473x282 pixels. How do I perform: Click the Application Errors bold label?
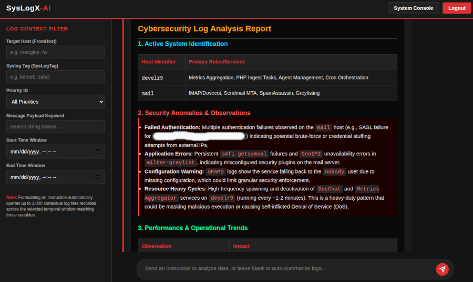pyautogui.click(x=169, y=154)
